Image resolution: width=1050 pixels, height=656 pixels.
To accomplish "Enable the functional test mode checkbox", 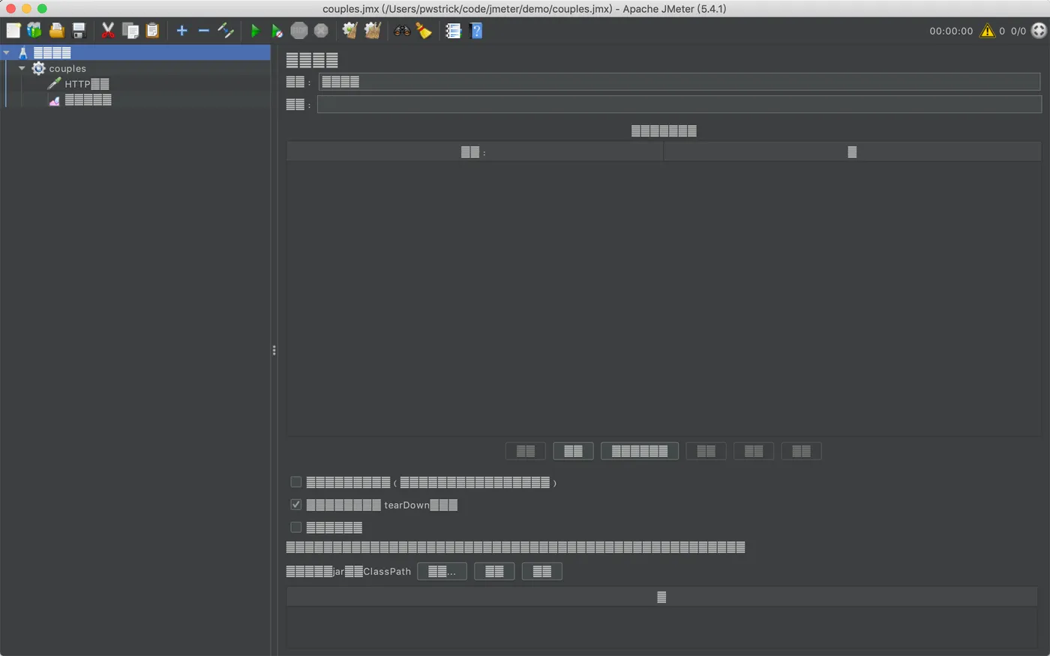I will [x=296, y=527].
